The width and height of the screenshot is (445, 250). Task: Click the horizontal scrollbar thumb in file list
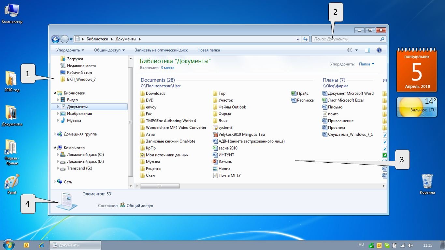point(160,186)
